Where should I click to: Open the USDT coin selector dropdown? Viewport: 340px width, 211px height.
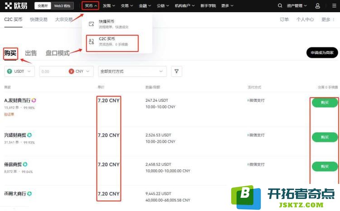pyautogui.click(x=19, y=71)
